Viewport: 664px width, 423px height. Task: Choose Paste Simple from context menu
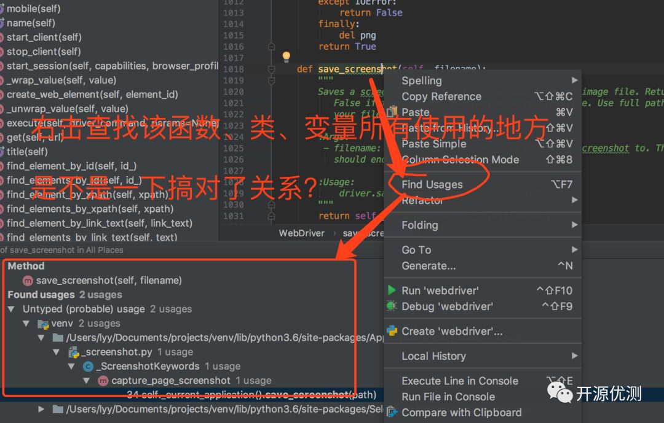click(x=483, y=144)
